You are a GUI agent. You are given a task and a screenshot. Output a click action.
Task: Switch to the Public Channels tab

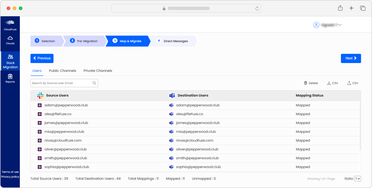point(63,71)
